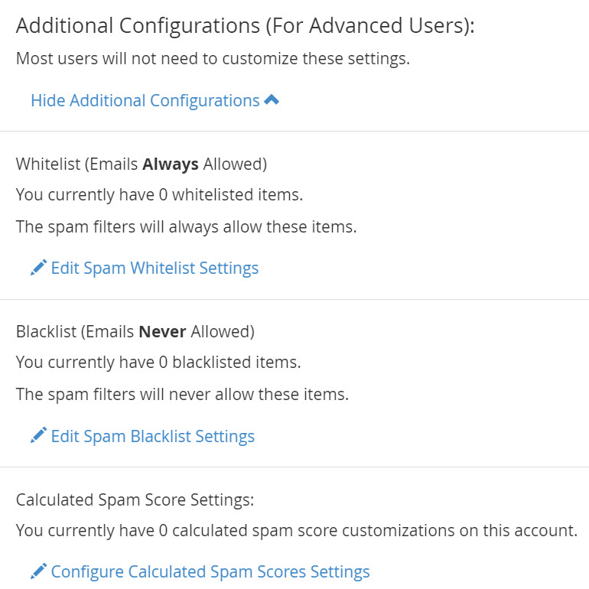The height and width of the screenshot is (589, 589).
Task: Click the '0 blacklisted items' status text
Action: 158,363
